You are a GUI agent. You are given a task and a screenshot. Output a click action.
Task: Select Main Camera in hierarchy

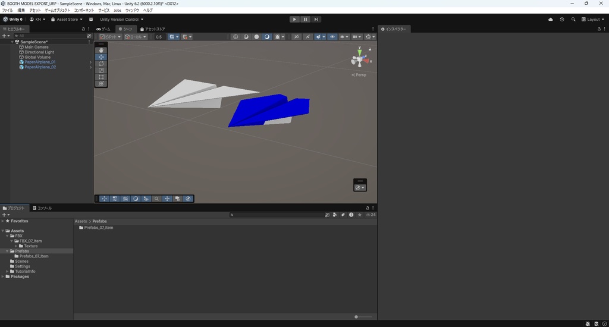pyautogui.click(x=36, y=47)
